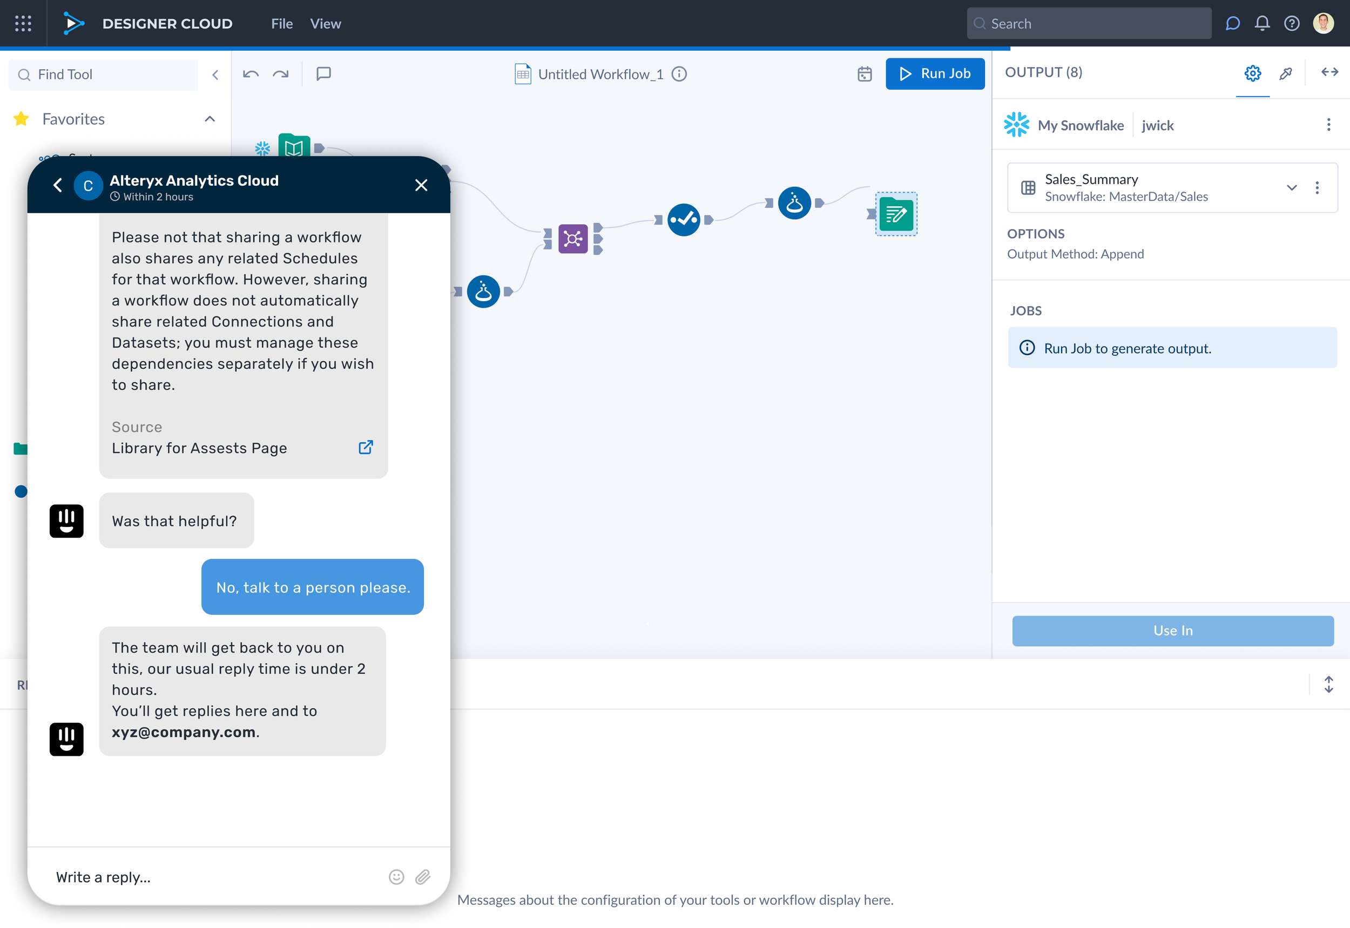Open the user profile avatar
Viewport: 1350px width, 928px height.
pos(1323,23)
